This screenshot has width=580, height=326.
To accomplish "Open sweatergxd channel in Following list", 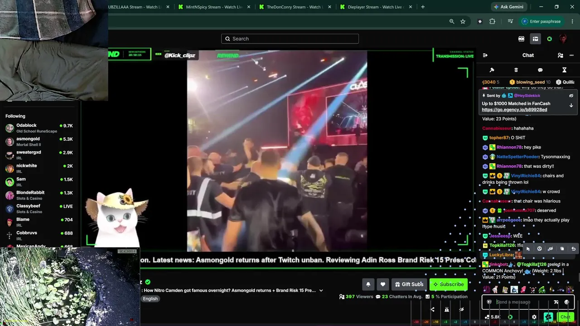I will (39, 155).
